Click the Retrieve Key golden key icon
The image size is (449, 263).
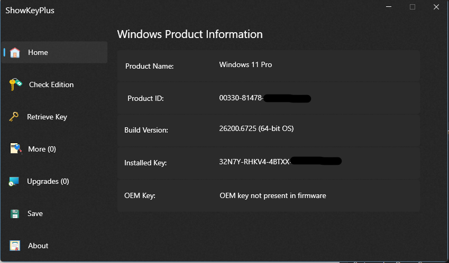pyautogui.click(x=14, y=117)
